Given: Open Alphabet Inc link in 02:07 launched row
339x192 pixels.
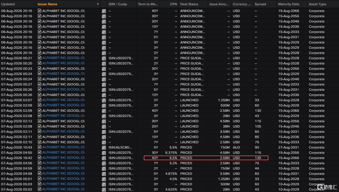Looking at the screenshot, I should [x=63, y=100].
